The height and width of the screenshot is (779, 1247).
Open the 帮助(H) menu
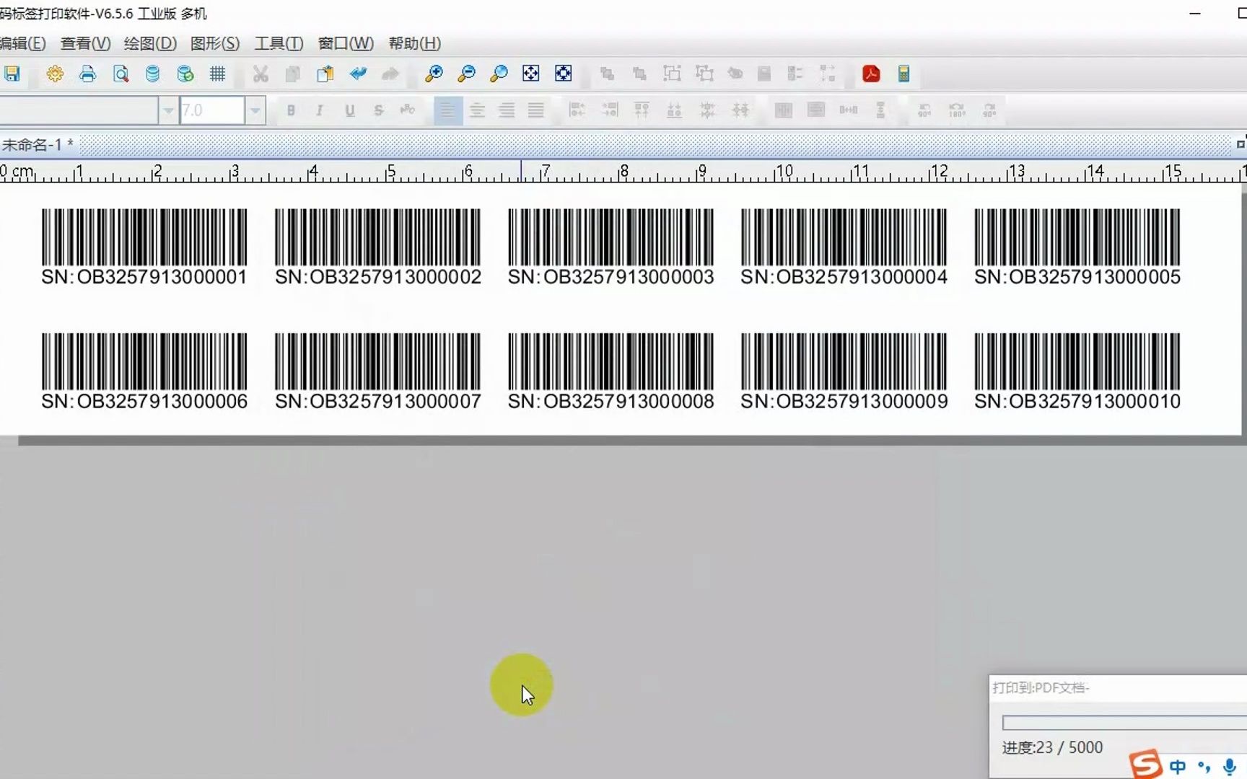pos(414,43)
